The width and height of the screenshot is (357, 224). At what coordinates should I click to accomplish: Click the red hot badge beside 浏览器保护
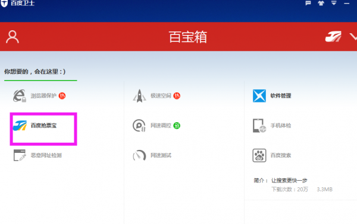(x=62, y=95)
